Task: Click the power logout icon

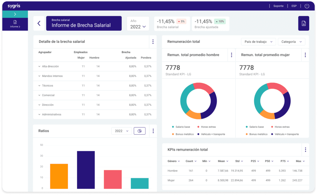Action: tap(307, 6)
